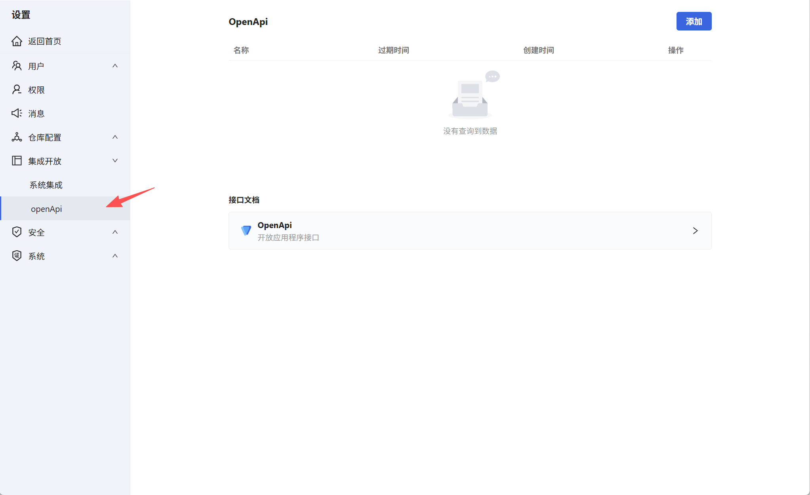
Task: Expand the 安全 menu chevron
Action: pos(115,232)
